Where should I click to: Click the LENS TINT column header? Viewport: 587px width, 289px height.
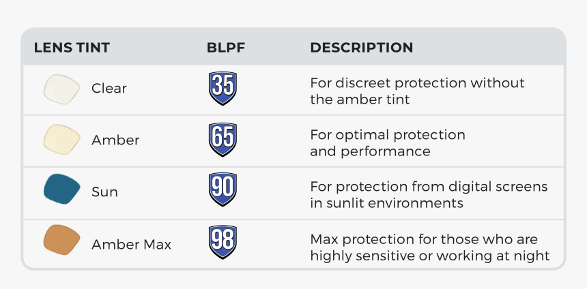72,48
